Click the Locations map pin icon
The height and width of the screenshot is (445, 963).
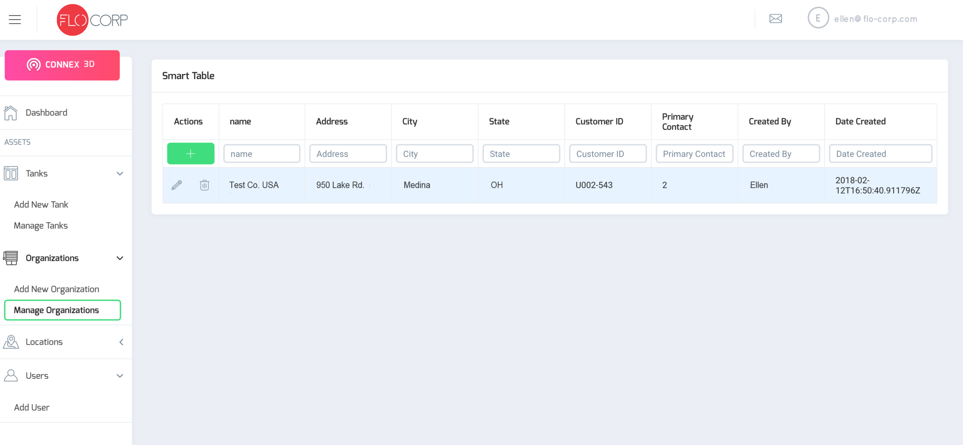point(11,342)
